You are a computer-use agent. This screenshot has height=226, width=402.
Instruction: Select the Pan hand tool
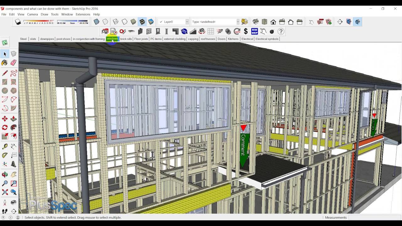click(x=14, y=175)
